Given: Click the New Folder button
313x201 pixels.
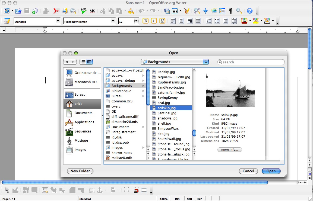Looking at the screenshot, I should (x=80, y=171).
